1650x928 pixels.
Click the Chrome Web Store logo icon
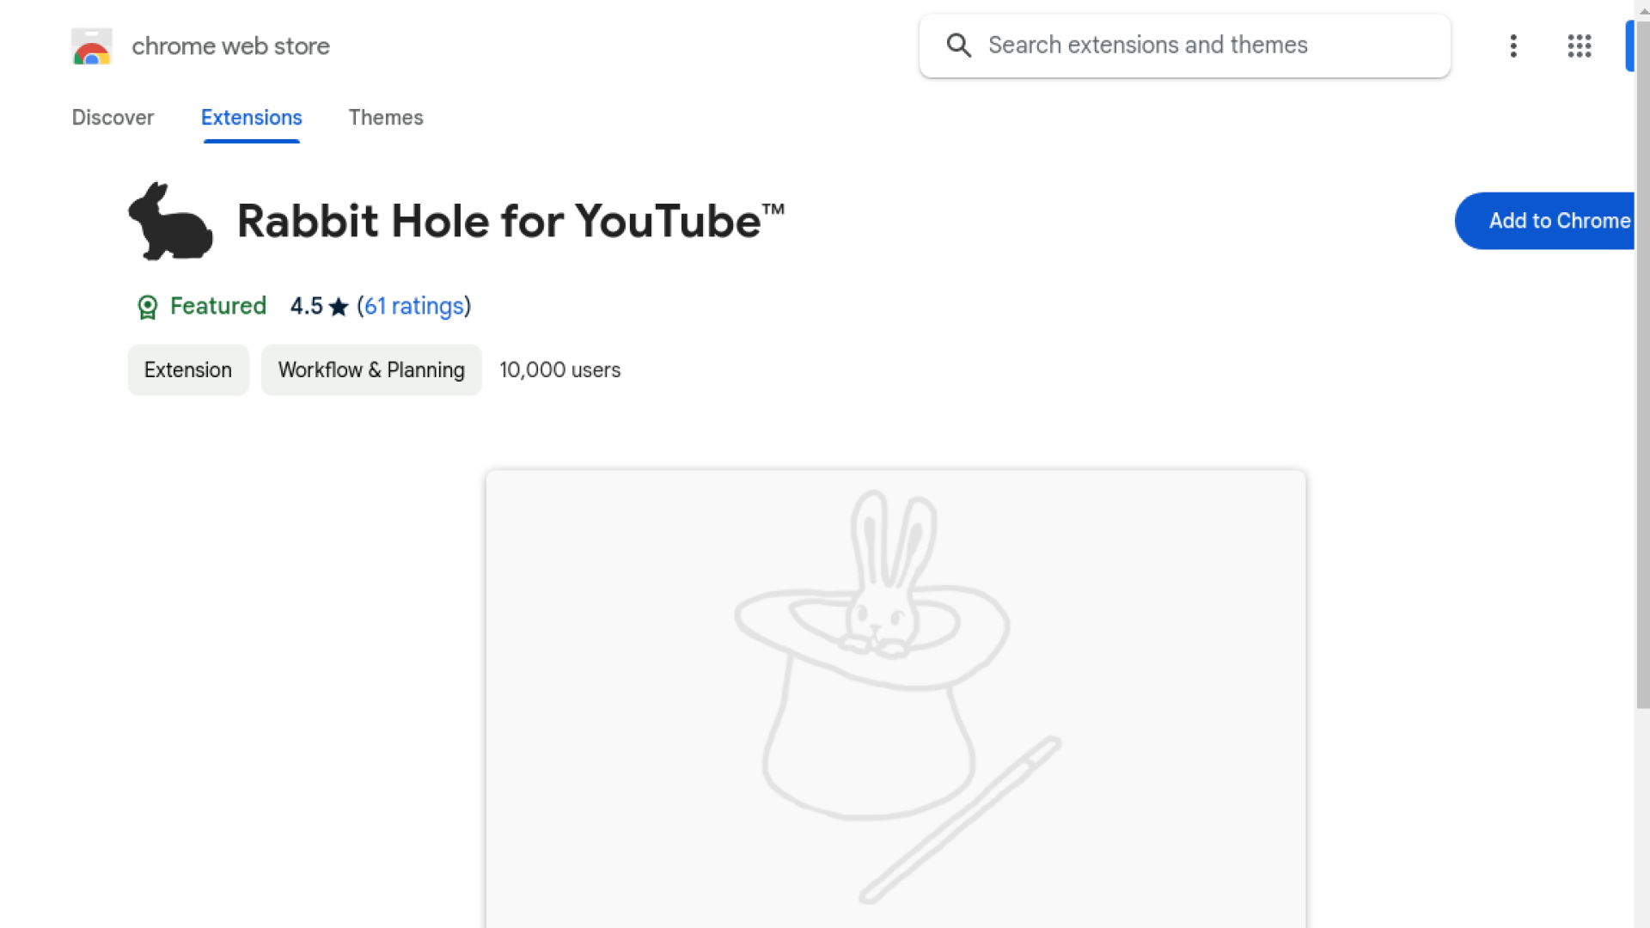pyautogui.click(x=92, y=46)
